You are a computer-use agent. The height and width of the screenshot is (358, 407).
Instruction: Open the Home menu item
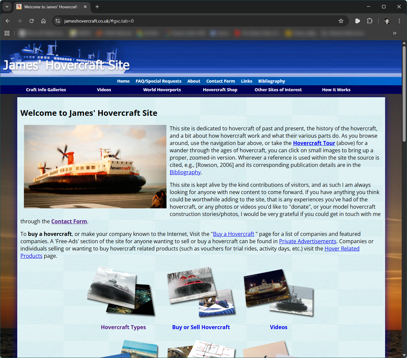tap(123, 81)
